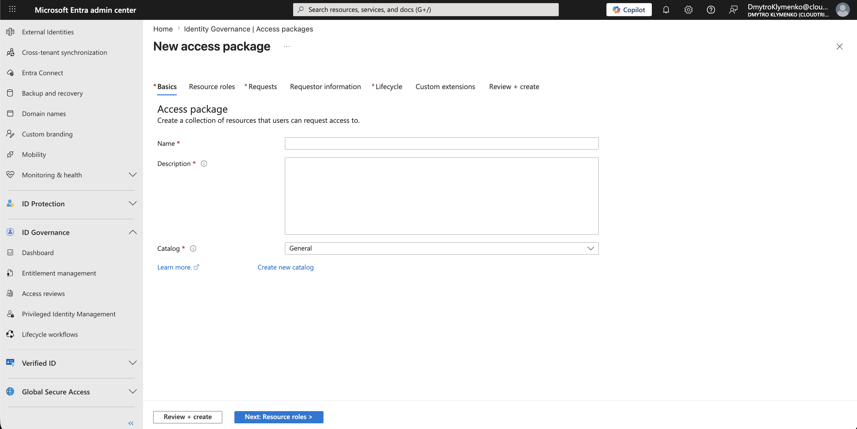This screenshot has width=857, height=429.
Task: Click the Custom branding sidebar icon
Action: 10,134
